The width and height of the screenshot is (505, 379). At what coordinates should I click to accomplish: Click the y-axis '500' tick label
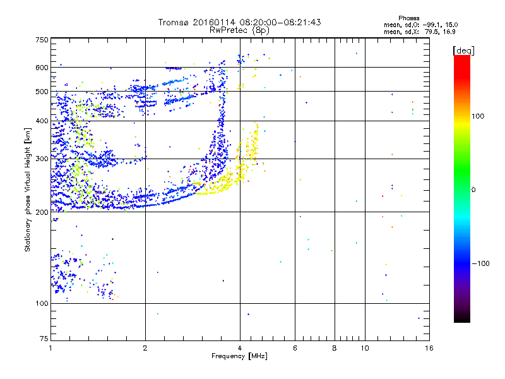point(42,92)
